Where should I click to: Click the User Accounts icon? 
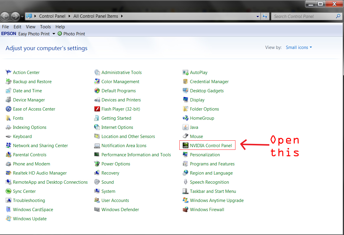click(x=97, y=201)
